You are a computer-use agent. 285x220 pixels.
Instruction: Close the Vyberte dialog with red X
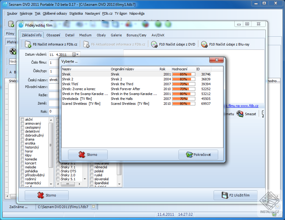pyautogui.click(x=216, y=60)
